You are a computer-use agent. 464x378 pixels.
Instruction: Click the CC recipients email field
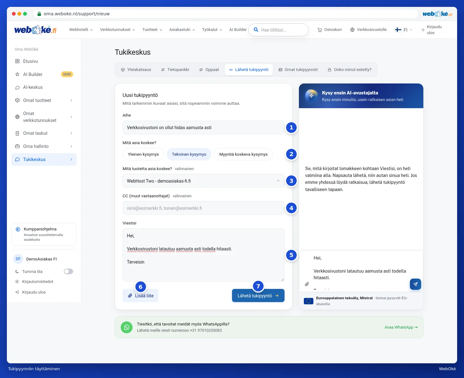(204, 208)
